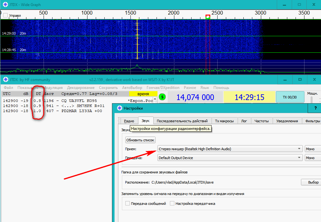321x222 pixels.
Task: Click the JTDX Wide Graph title icon
Action: (x=5, y=5)
